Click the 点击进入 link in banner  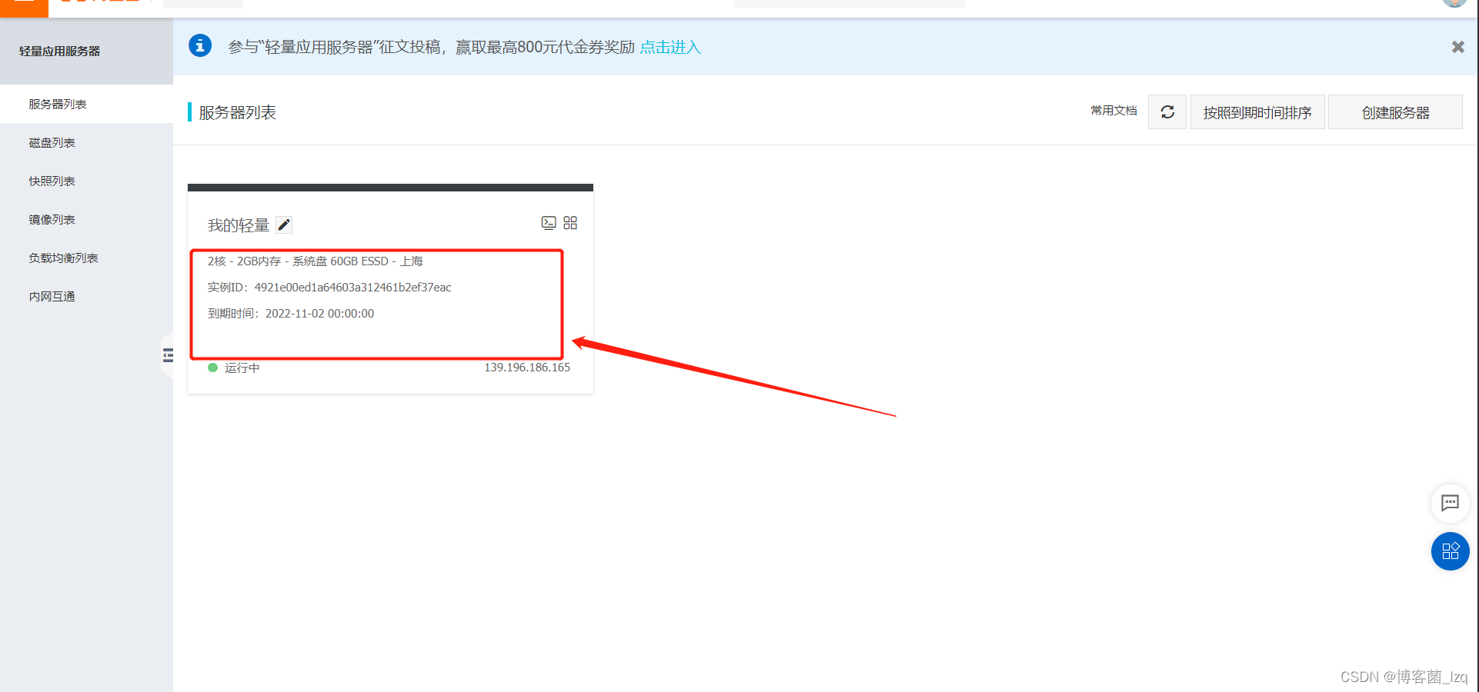point(670,47)
